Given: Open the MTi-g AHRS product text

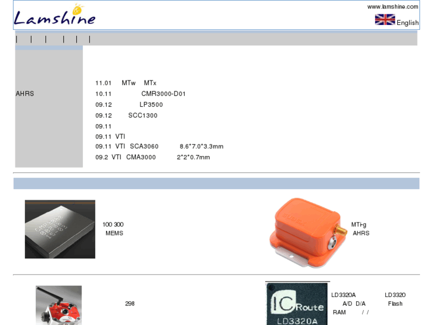Looking at the screenshot, I should [x=360, y=229].
